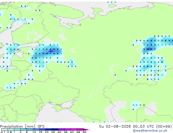Viewport: 173px width, 133px height.
Task: Click the 20–25 mm legend color swatch
Action: (x=49, y=129)
